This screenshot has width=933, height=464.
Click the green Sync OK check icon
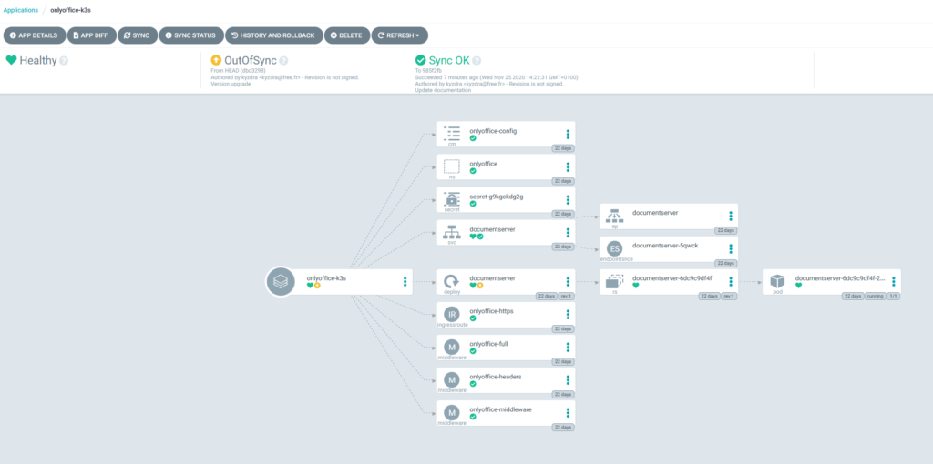pyautogui.click(x=421, y=60)
